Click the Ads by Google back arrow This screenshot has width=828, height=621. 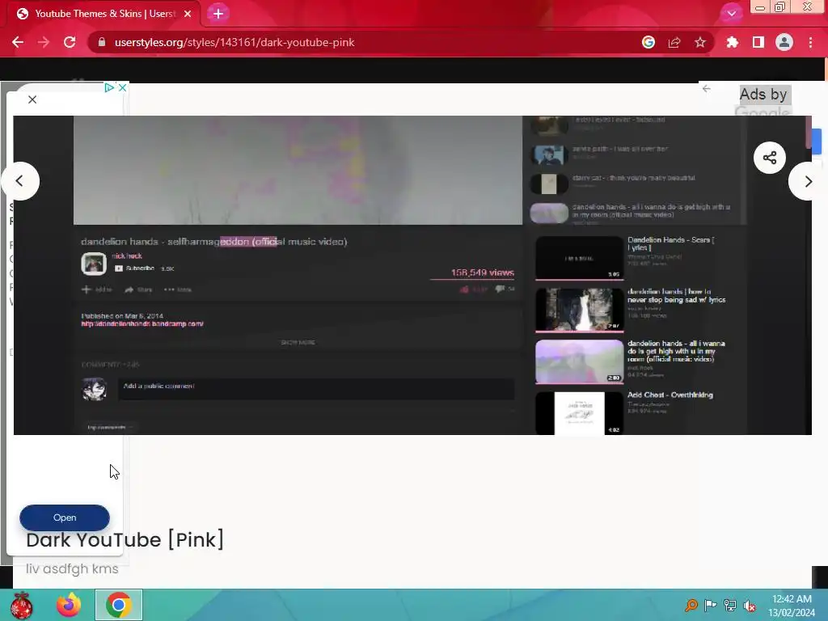click(x=707, y=89)
